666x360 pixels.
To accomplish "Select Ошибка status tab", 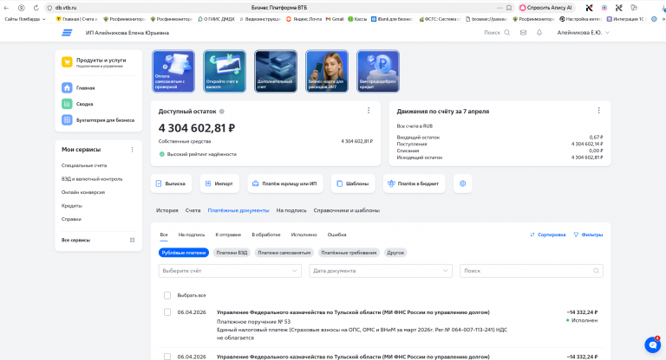I will [336, 235].
